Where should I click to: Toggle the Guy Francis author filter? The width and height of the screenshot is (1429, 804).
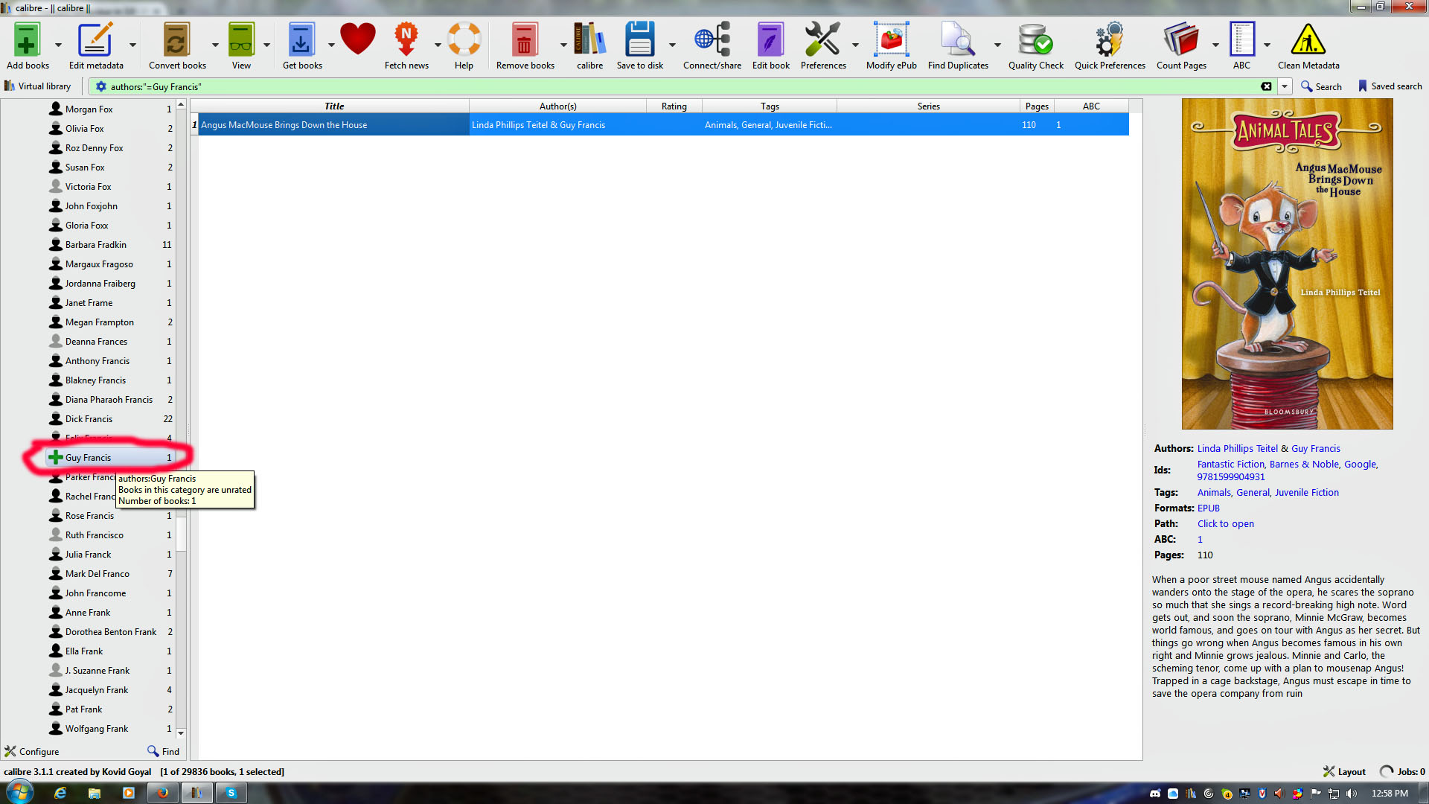pyautogui.click(x=88, y=458)
